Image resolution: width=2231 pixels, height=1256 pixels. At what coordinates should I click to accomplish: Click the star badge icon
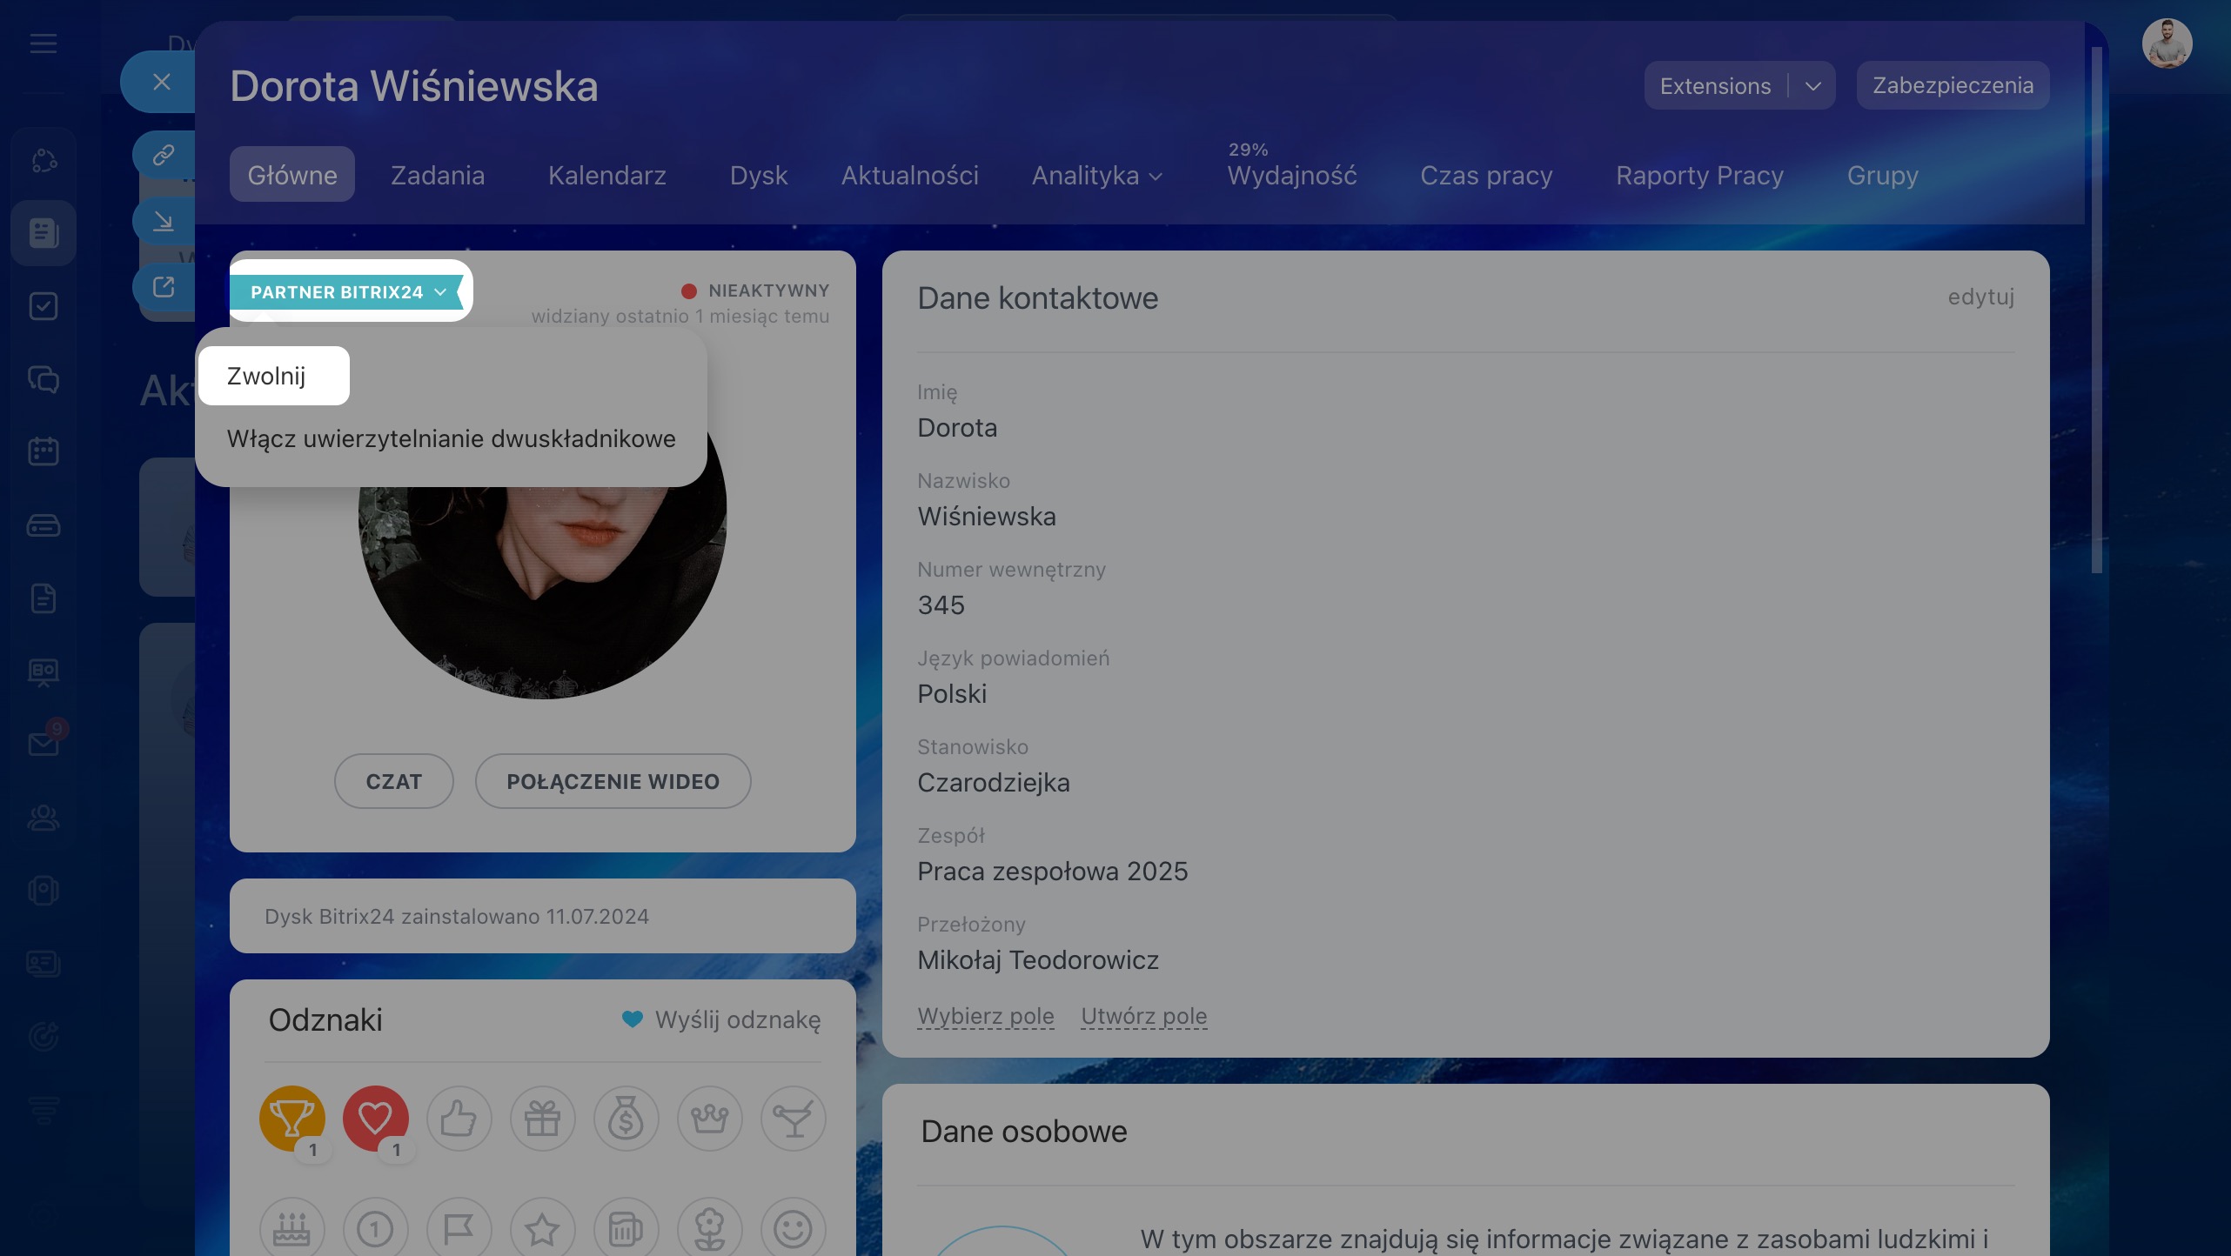coord(542,1229)
